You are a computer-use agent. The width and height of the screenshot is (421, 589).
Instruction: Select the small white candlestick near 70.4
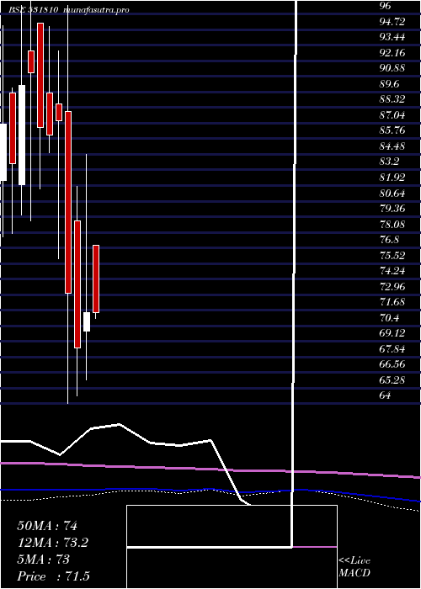pos(87,322)
